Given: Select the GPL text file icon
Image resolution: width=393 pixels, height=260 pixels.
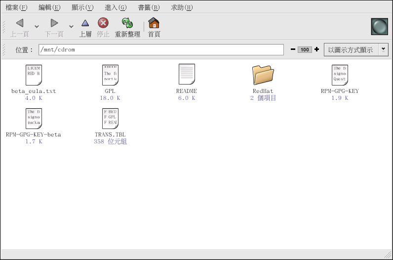Looking at the screenshot, I should [110, 75].
